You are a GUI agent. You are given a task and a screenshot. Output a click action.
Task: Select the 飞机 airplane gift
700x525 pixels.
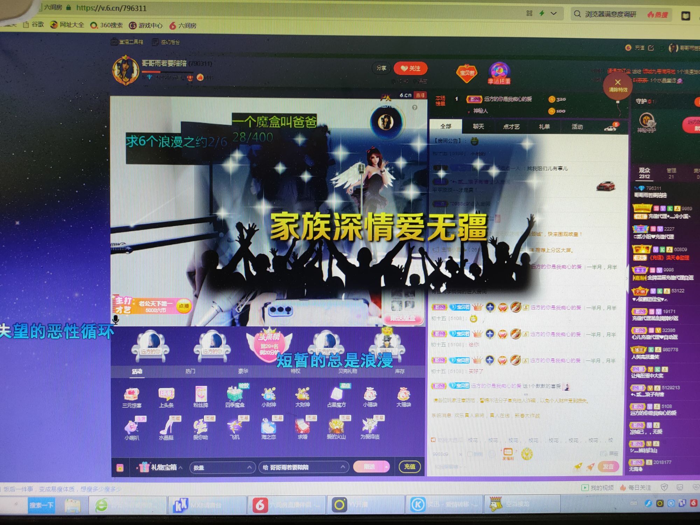pyautogui.click(x=234, y=426)
